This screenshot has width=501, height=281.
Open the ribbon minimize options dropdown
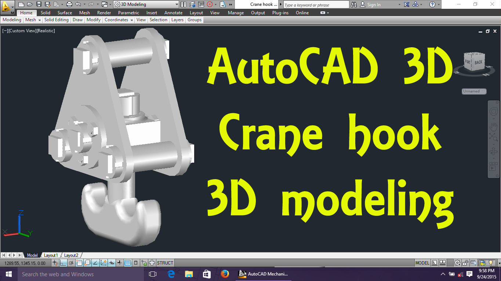pos(328,13)
